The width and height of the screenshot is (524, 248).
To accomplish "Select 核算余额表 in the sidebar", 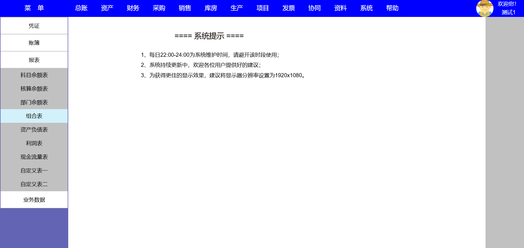I will pos(34,89).
